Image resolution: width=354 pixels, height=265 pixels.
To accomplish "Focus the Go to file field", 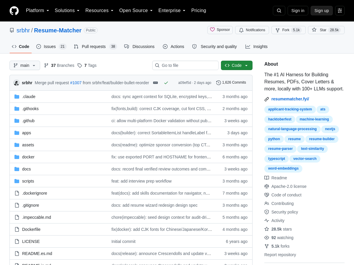I will 185,65.
